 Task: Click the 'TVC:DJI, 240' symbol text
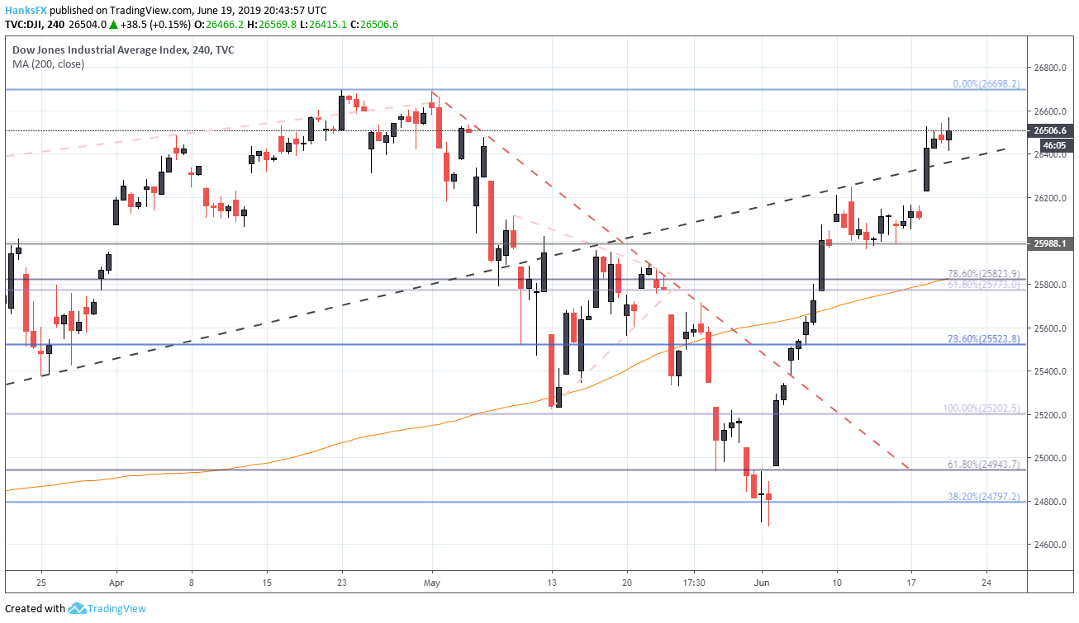35,25
